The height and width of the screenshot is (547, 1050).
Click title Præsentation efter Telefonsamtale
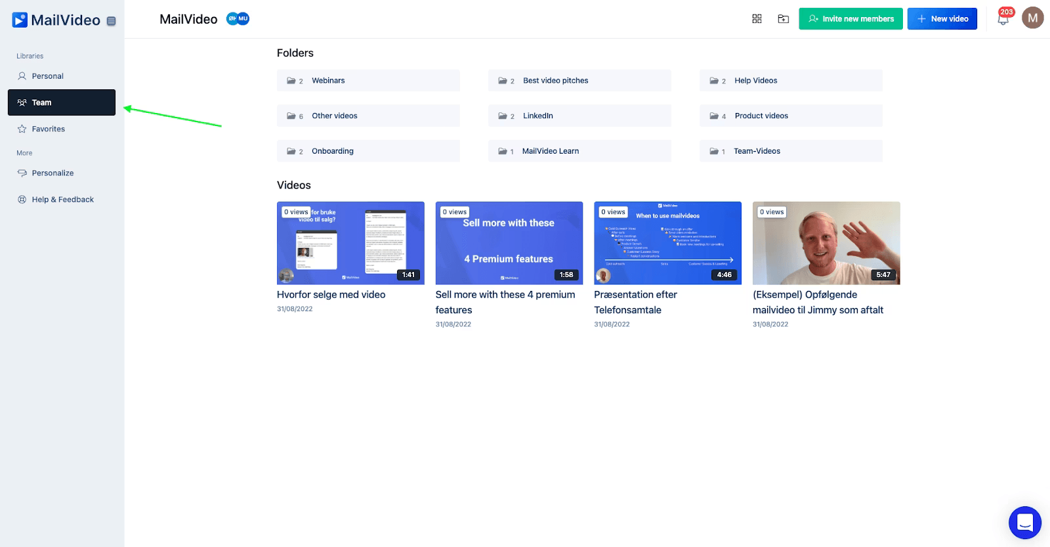point(635,303)
